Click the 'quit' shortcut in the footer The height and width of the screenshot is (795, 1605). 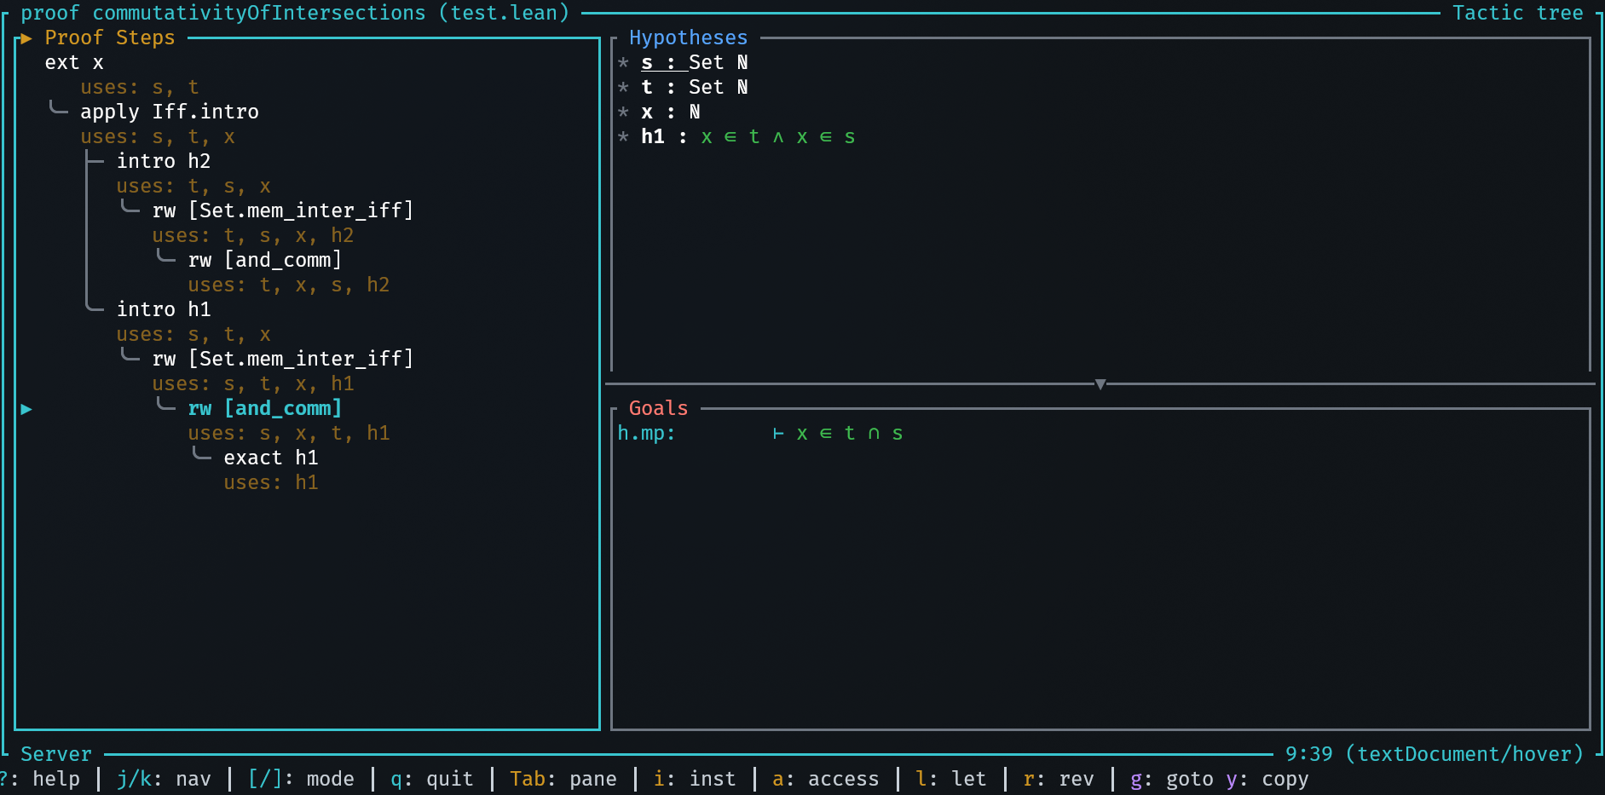point(448,780)
